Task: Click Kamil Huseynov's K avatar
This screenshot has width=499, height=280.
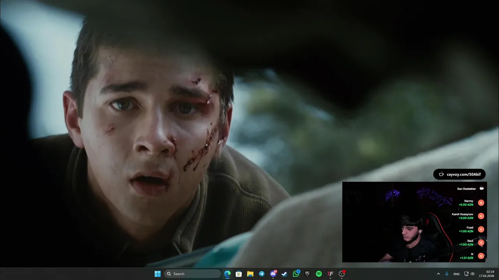Action: coord(481,216)
